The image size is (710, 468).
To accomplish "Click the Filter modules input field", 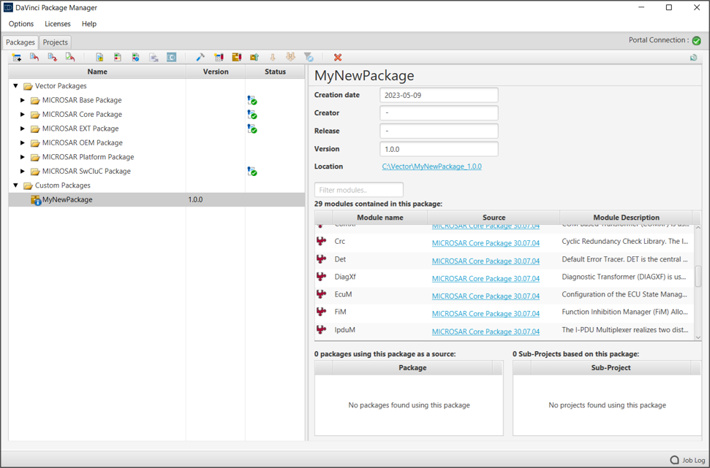I will [358, 190].
